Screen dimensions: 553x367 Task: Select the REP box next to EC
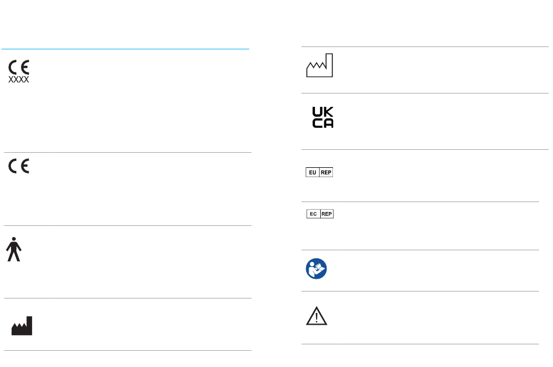click(327, 214)
